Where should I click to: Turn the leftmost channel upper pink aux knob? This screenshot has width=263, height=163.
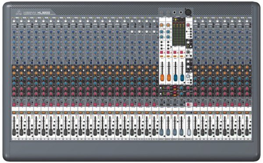point(14,89)
